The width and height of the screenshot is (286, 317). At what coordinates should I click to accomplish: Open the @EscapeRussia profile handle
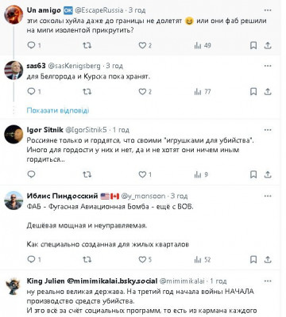[99, 10]
